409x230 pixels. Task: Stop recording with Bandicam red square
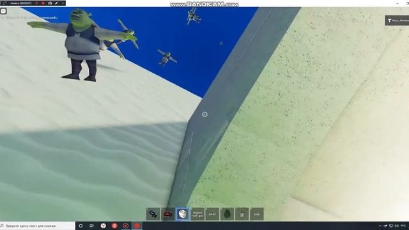[43, 3]
